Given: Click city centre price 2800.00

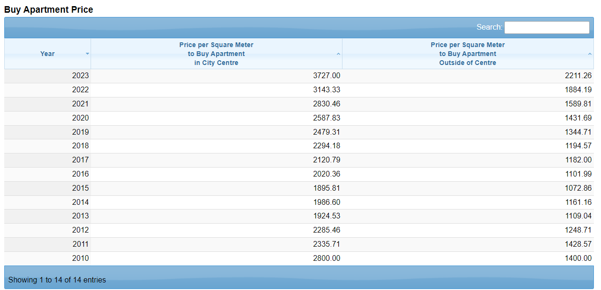Looking at the screenshot, I should [x=326, y=258].
